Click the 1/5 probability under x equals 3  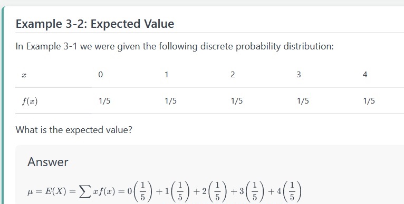(303, 101)
